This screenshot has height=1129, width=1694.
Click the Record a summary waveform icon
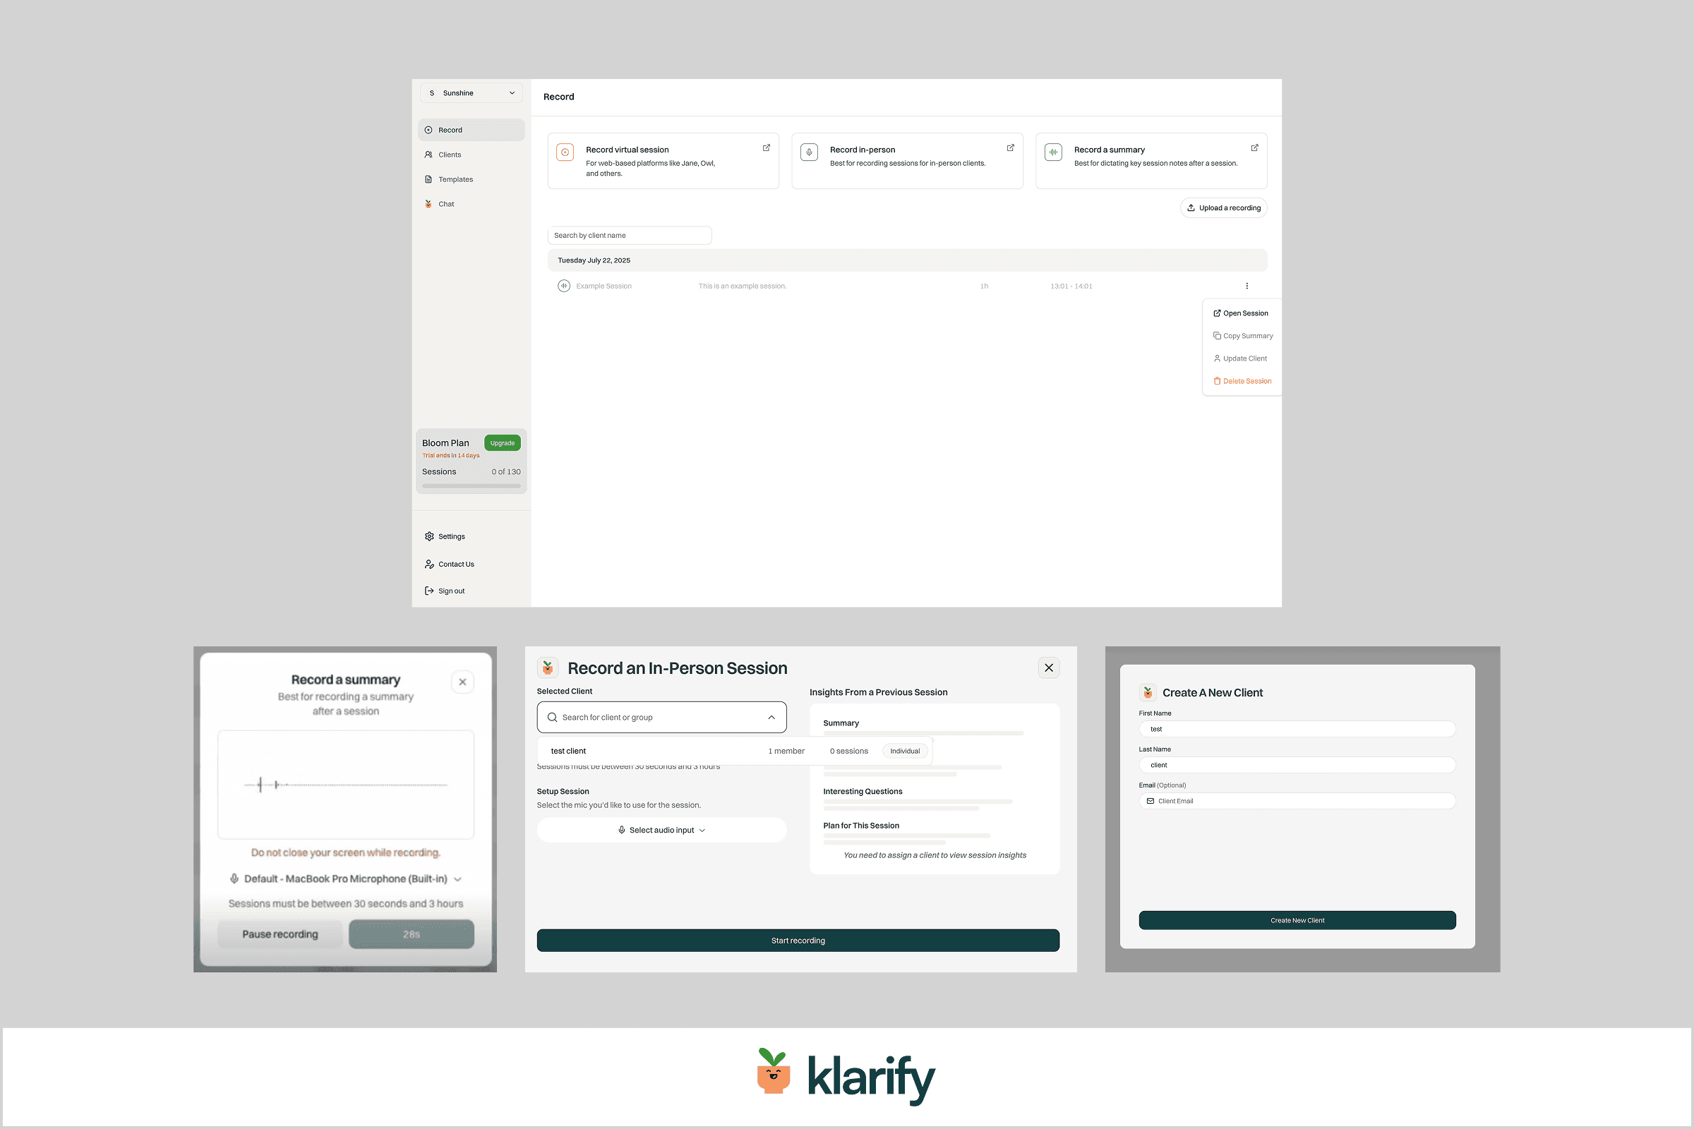(1053, 152)
